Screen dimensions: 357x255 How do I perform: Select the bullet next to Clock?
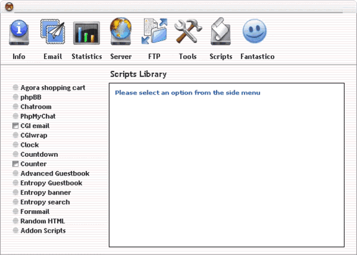pos(16,145)
